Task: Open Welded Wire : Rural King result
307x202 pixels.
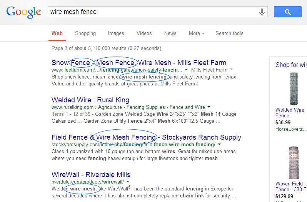Action: click(90, 100)
